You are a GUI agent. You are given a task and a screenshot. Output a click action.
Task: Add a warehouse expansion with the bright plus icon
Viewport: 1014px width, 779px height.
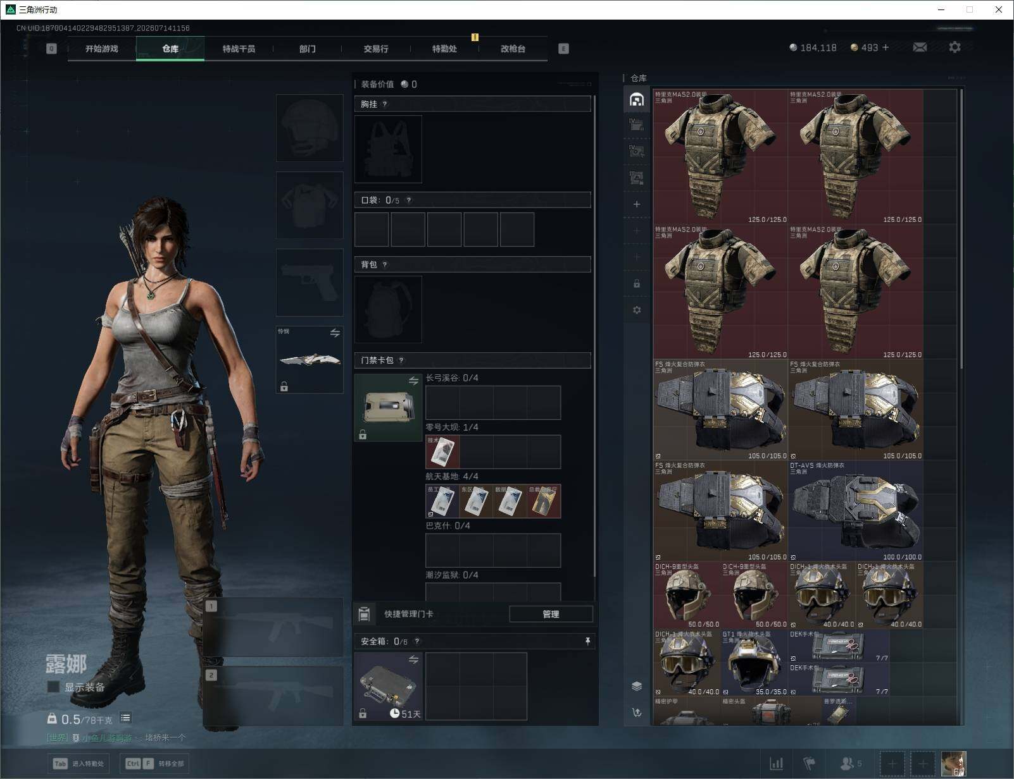[637, 204]
